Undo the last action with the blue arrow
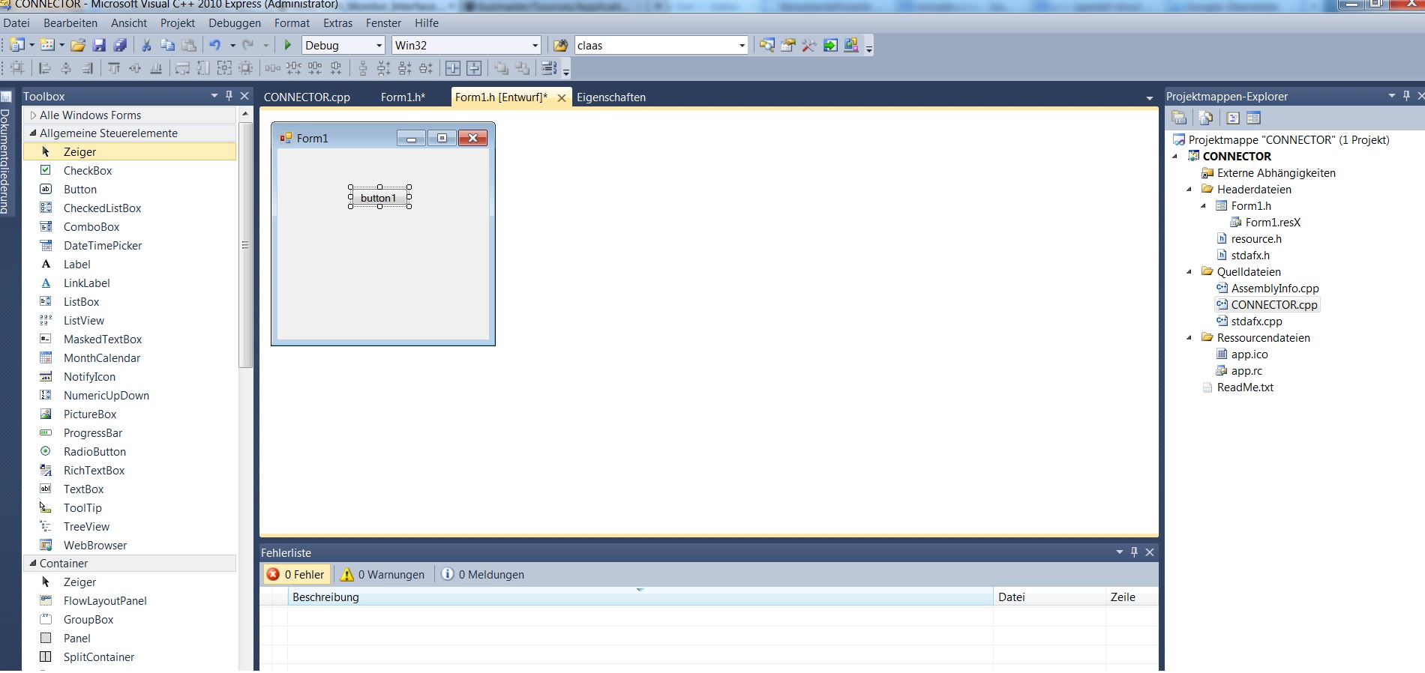Image resolution: width=1425 pixels, height=673 pixels. [215, 45]
